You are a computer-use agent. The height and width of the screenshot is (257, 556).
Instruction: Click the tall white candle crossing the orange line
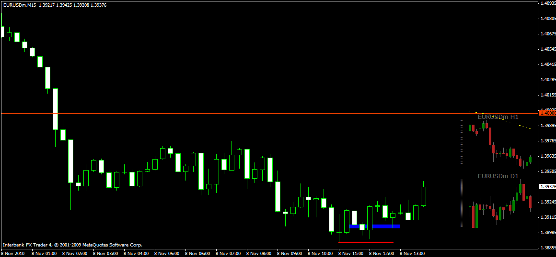click(x=55, y=109)
